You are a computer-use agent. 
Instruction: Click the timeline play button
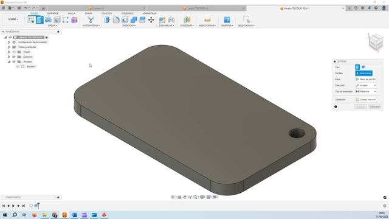tap(13, 206)
